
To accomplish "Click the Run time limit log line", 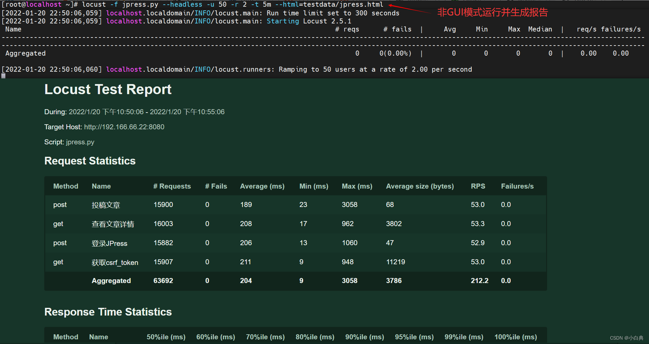I will click(200, 13).
